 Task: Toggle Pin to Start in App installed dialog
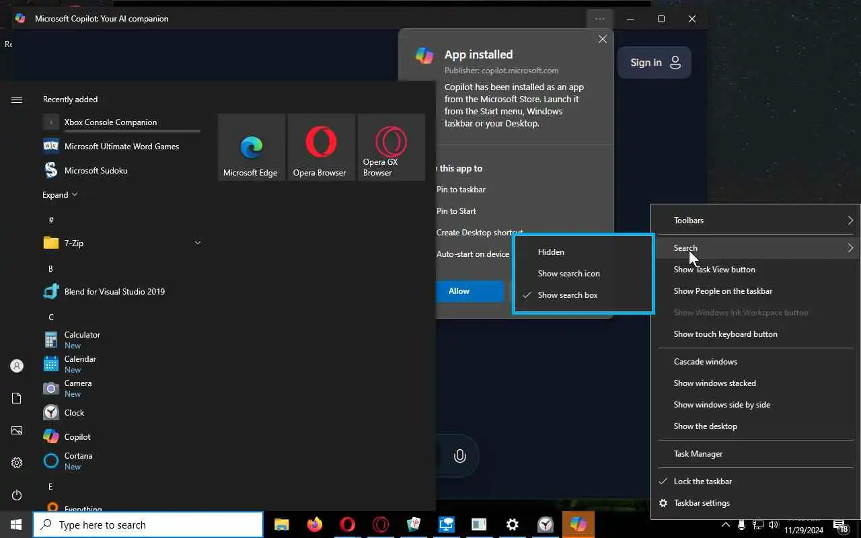456,210
